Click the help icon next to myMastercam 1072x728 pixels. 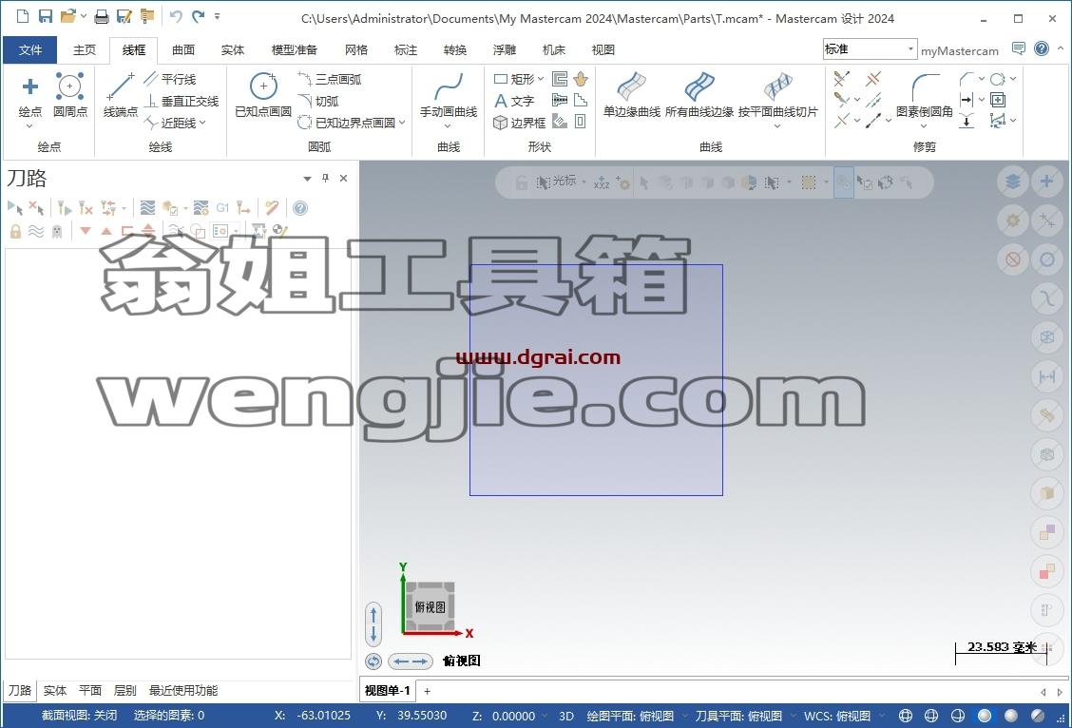pyautogui.click(x=1042, y=48)
